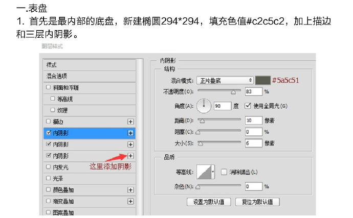Click the plus icon beside 颜色叠加

[130, 190]
